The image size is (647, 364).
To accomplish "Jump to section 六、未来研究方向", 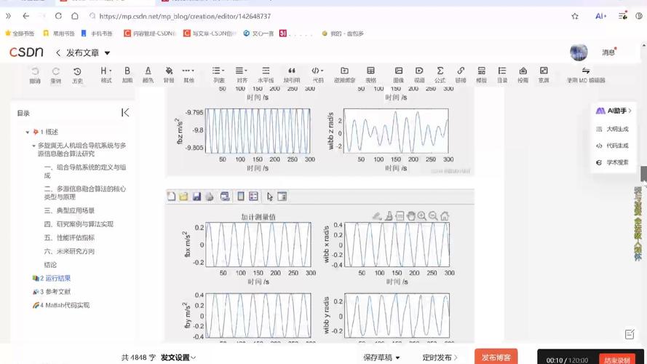I will (x=69, y=251).
